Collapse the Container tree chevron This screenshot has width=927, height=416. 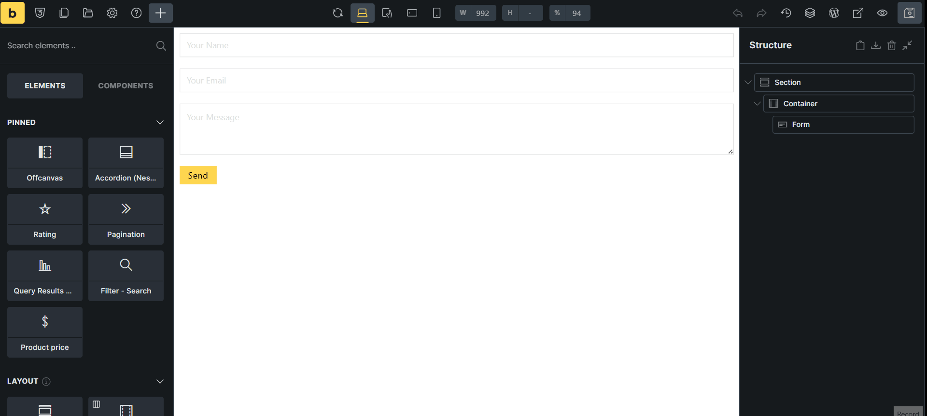coord(757,104)
